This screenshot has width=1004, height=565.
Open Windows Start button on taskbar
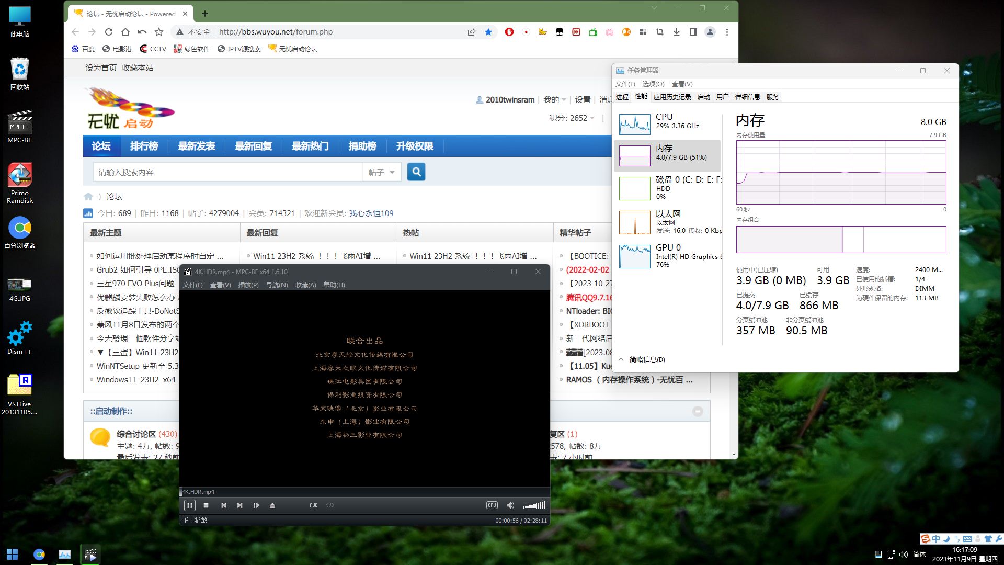[13, 555]
